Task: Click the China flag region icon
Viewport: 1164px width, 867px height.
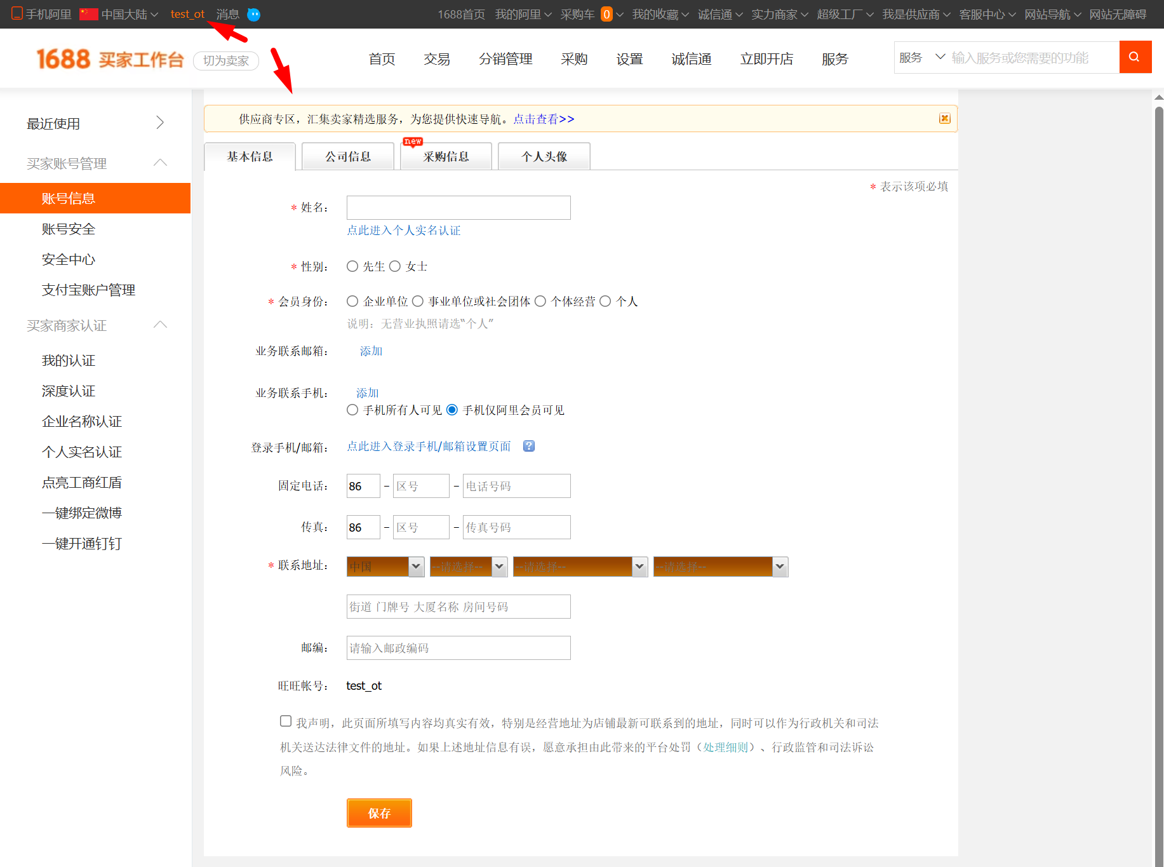Action: [x=89, y=14]
